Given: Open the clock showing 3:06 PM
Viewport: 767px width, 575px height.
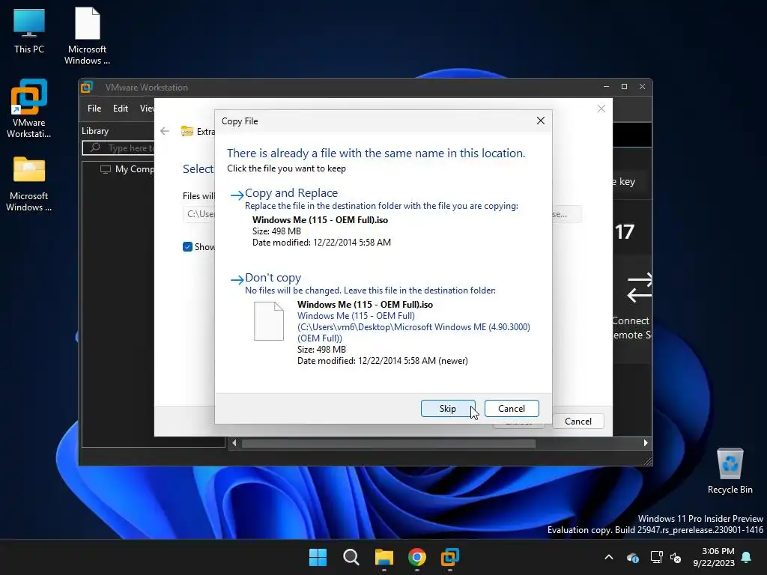Looking at the screenshot, I should click(714, 557).
